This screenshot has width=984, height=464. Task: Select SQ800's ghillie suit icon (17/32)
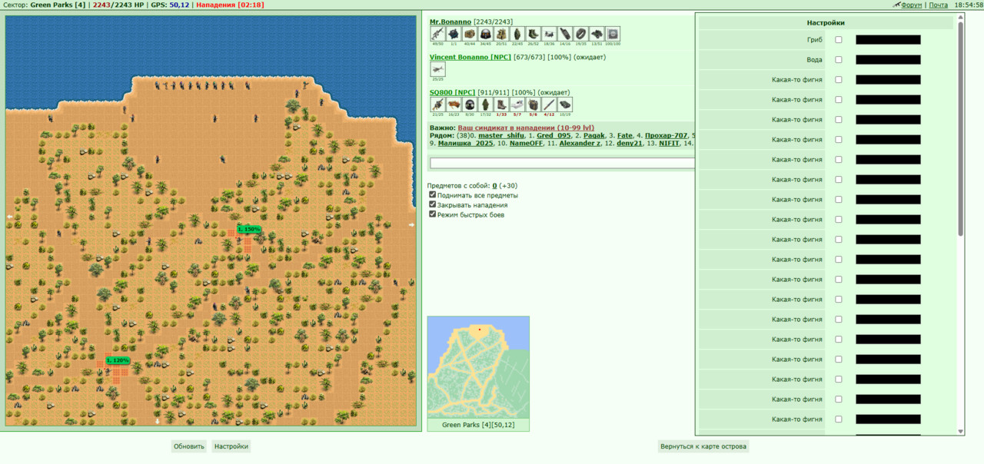[486, 104]
